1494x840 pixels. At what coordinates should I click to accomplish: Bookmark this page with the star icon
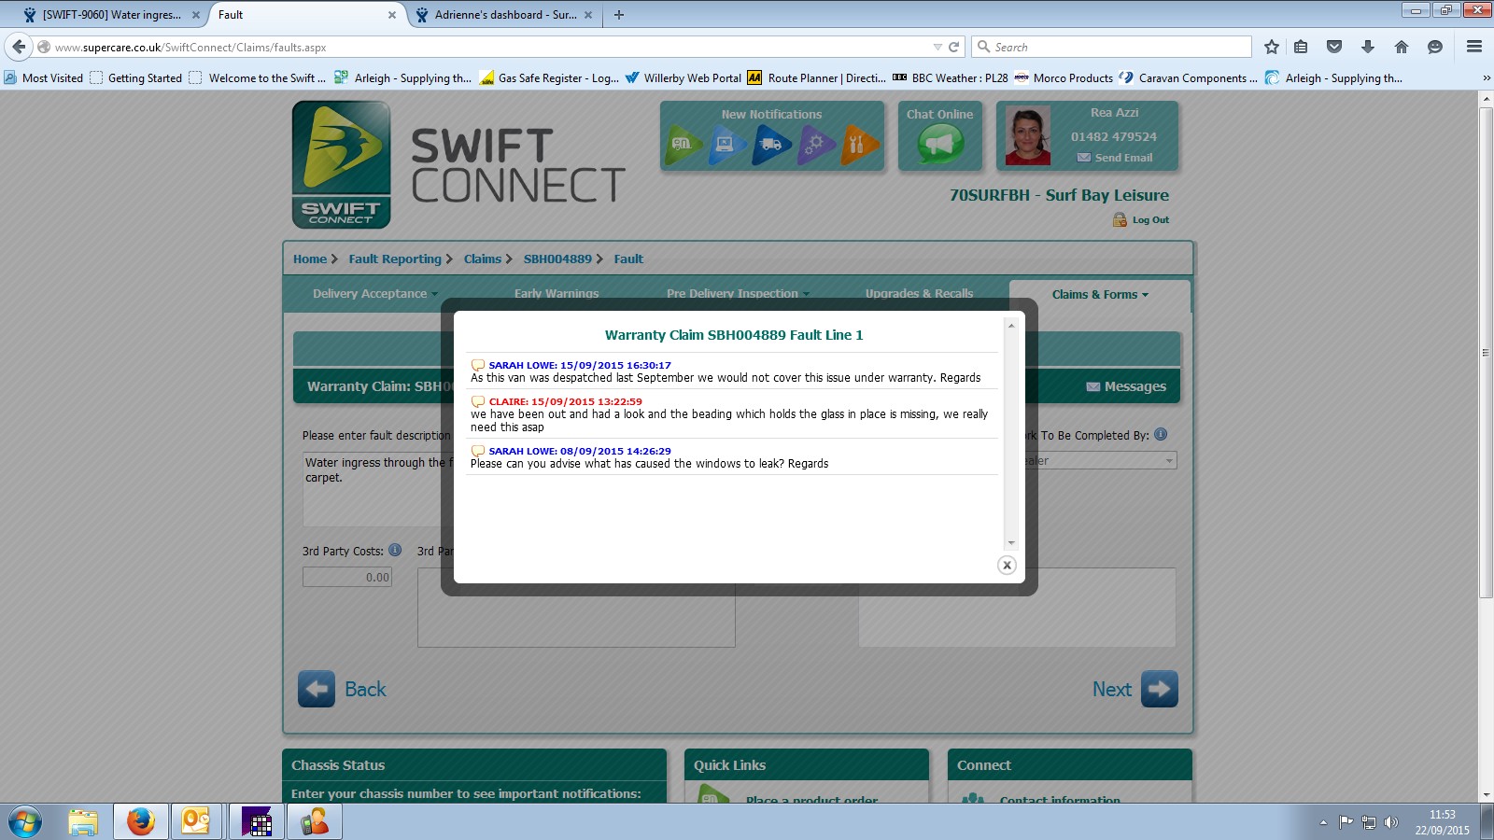tap(1271, 47)
